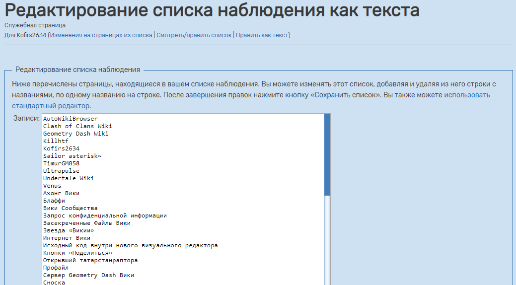Click the 'Записи:' field label
This screenshot has height=285, width=516.
pos(26,119)
